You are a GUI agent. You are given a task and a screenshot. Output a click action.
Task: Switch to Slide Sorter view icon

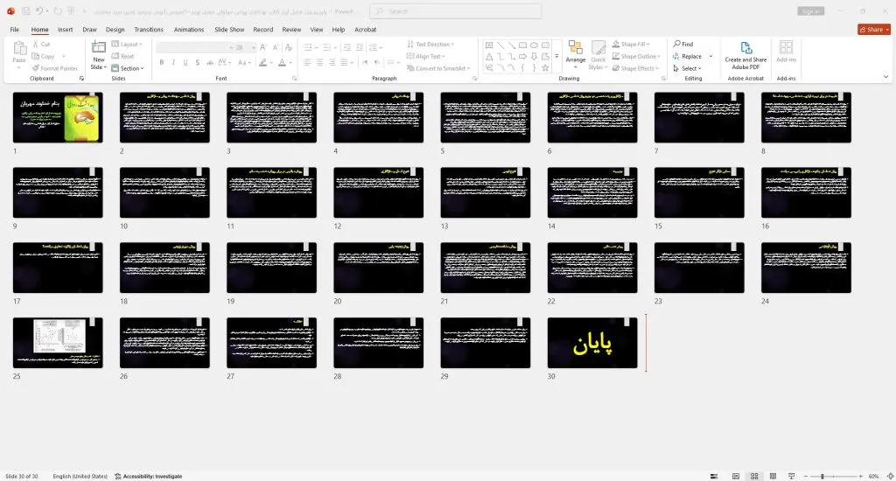(754, 476)
